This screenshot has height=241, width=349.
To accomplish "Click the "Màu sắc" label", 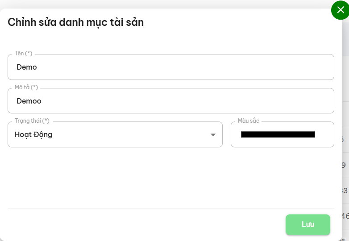I will click(x=248, y=121).
